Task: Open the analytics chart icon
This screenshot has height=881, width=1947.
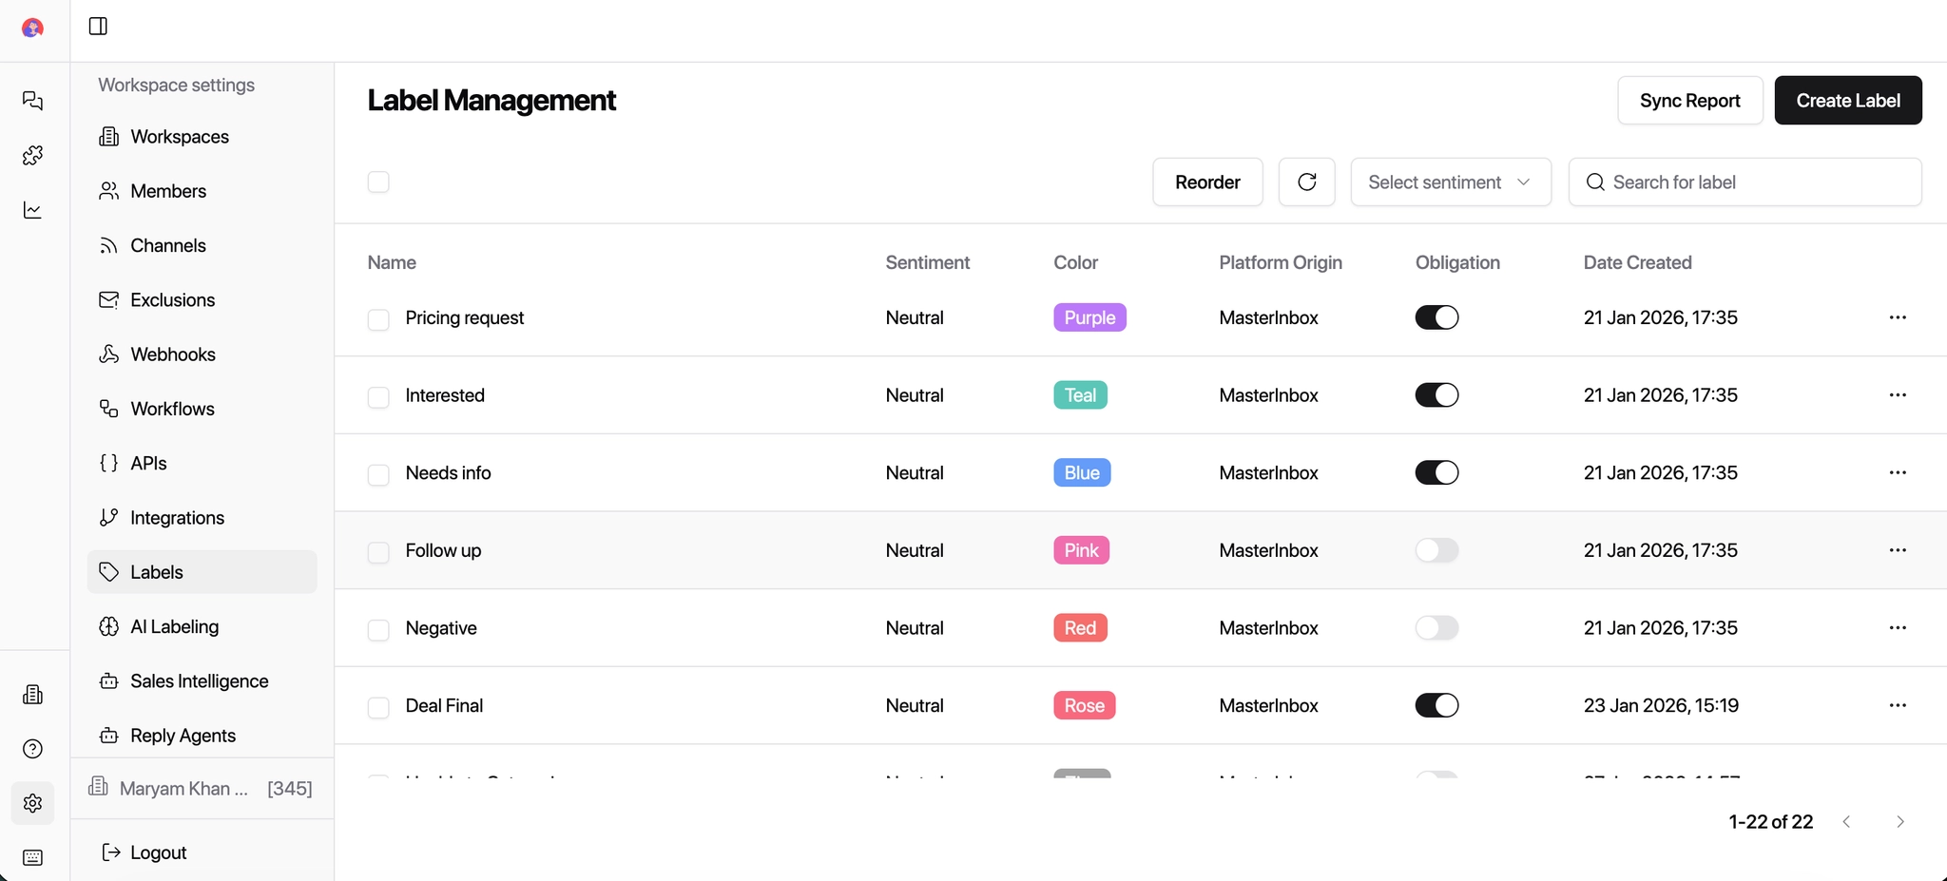Action: pos(32,210)
